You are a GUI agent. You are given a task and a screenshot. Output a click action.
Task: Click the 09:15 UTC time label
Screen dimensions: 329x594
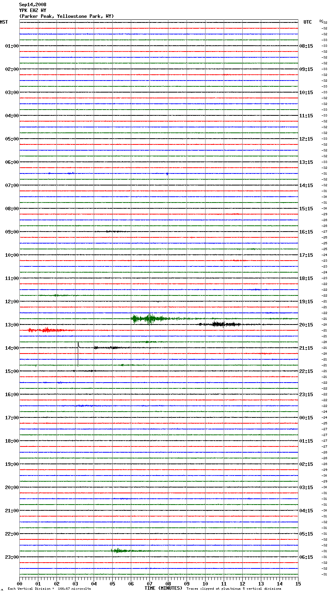[306, 69]
